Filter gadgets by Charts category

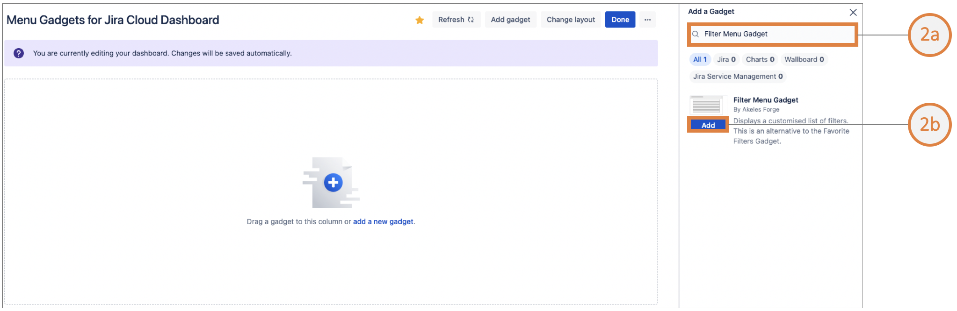tap(760, 59)
